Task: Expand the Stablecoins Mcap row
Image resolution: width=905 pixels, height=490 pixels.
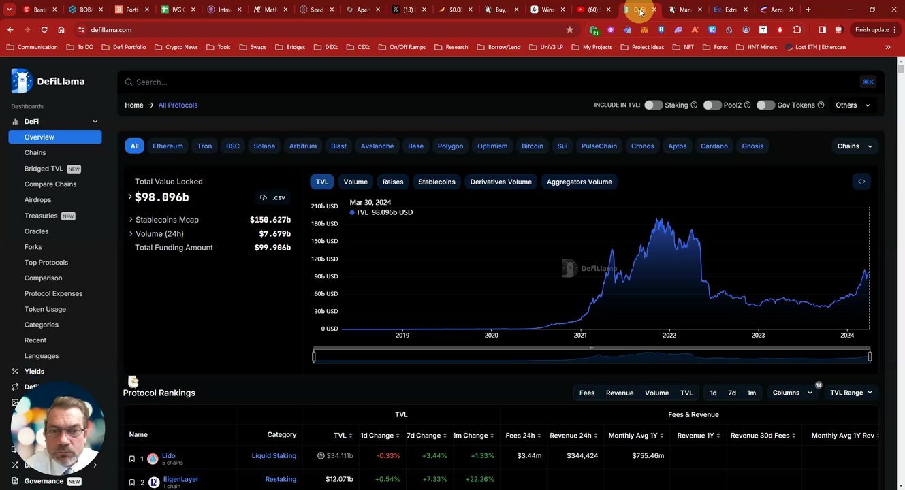Action: click(x=131, y=220)
